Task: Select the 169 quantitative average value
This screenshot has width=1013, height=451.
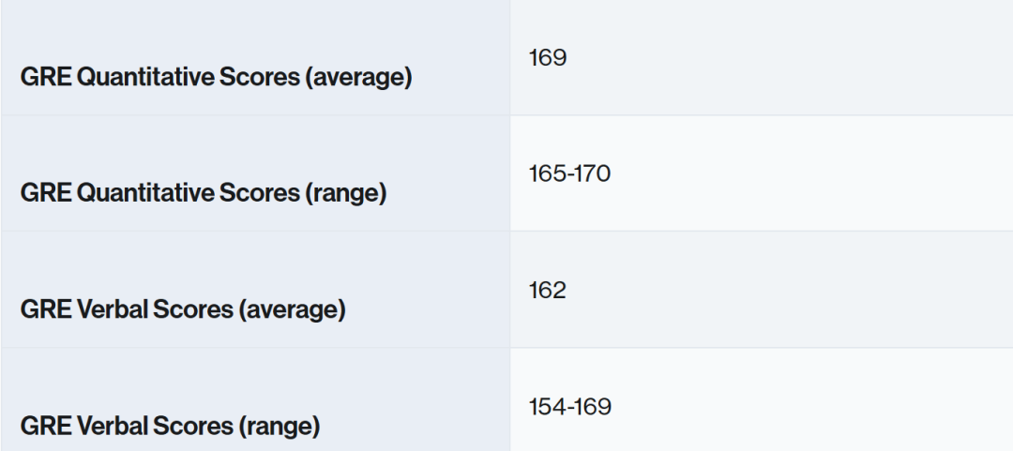Action: pyautogui.click(x=548, y=58)
